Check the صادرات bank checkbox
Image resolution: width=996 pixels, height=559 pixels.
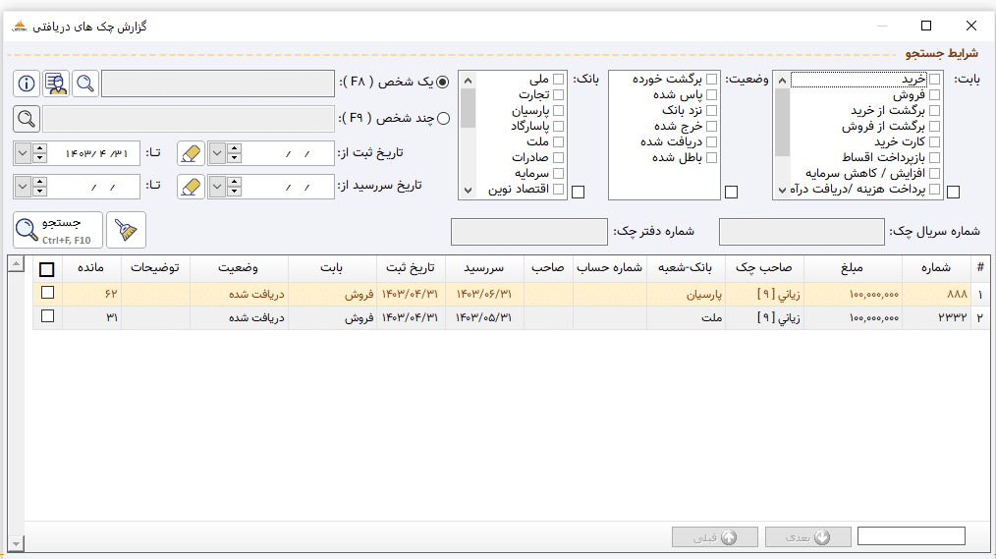(558, 157)
